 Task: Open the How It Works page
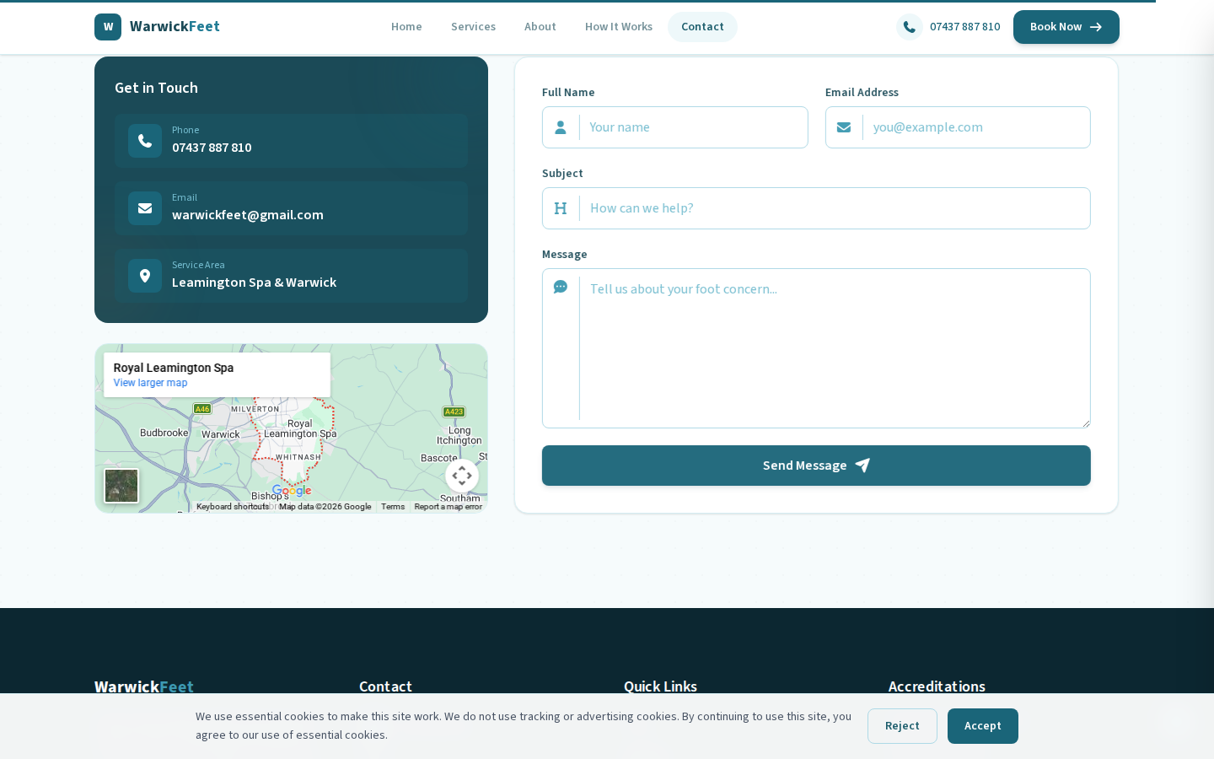tap(618, 27)
